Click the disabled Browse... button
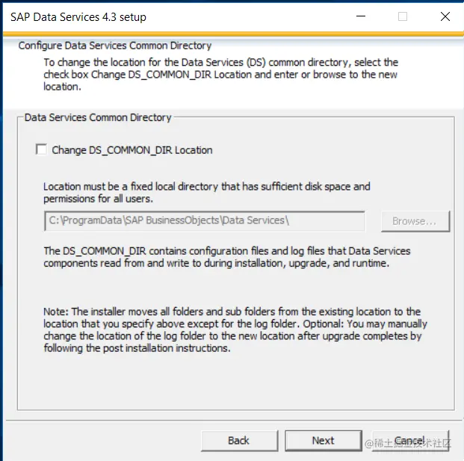 415,221
